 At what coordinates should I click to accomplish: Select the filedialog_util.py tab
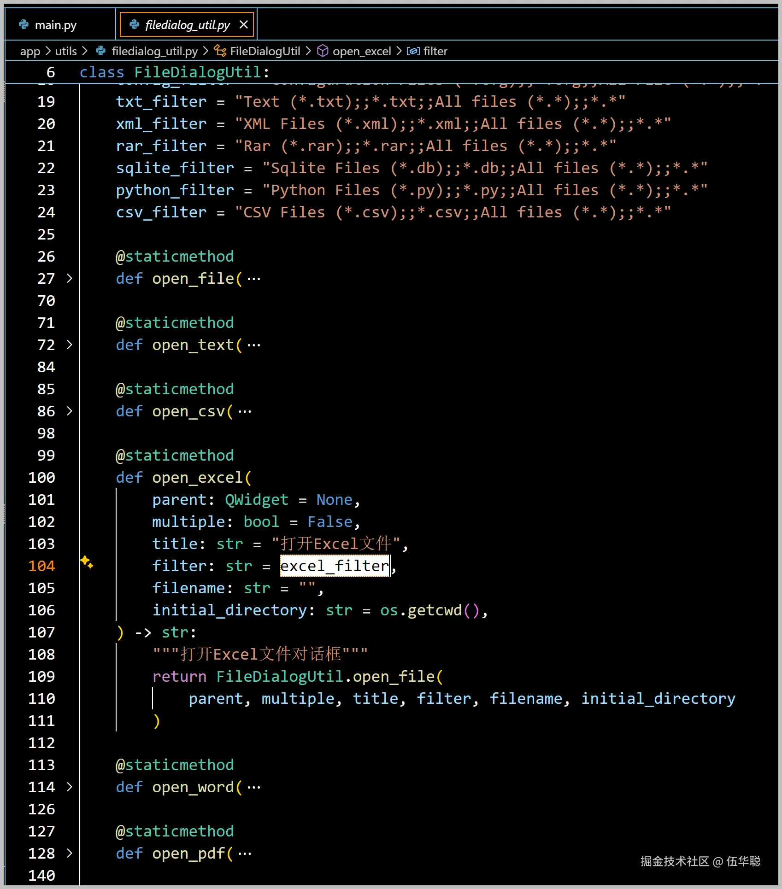[x=187, y=25]
